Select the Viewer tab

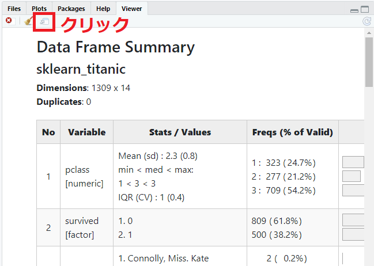131,9
